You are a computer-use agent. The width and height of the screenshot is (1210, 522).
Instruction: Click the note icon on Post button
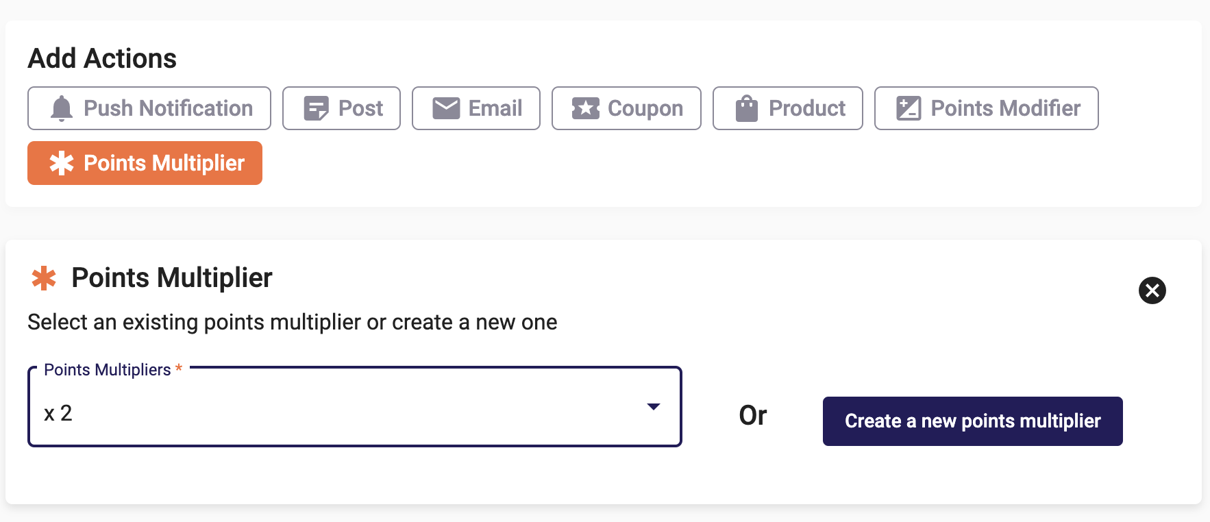pyautogui.click(x=316, y=108)
